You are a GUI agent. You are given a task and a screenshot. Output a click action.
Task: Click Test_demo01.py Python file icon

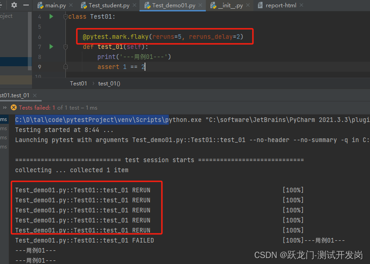click(147, 5)
